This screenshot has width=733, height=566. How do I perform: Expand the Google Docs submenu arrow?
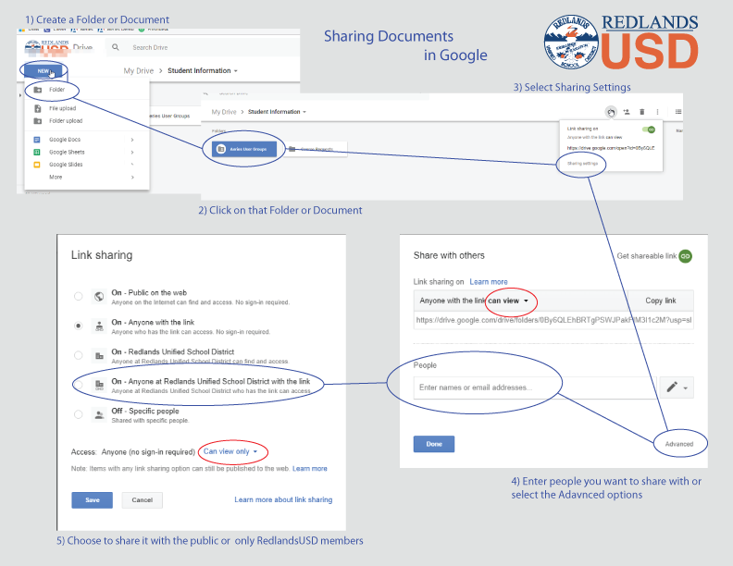click(132, 140)
